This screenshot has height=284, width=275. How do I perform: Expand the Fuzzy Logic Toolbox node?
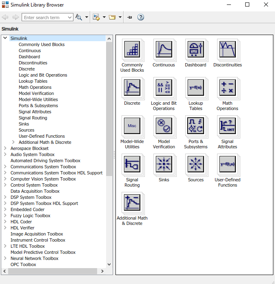(5, 216)
